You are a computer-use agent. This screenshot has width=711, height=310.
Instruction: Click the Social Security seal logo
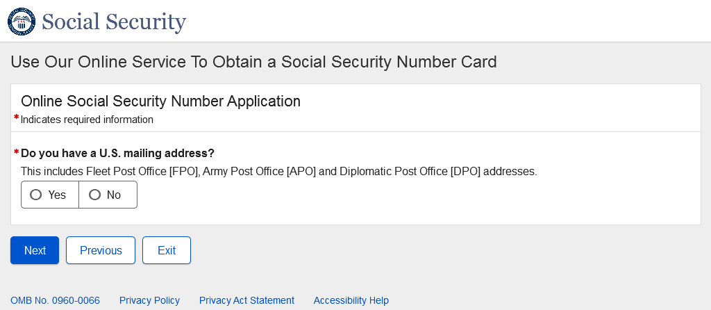click(21, 22)
